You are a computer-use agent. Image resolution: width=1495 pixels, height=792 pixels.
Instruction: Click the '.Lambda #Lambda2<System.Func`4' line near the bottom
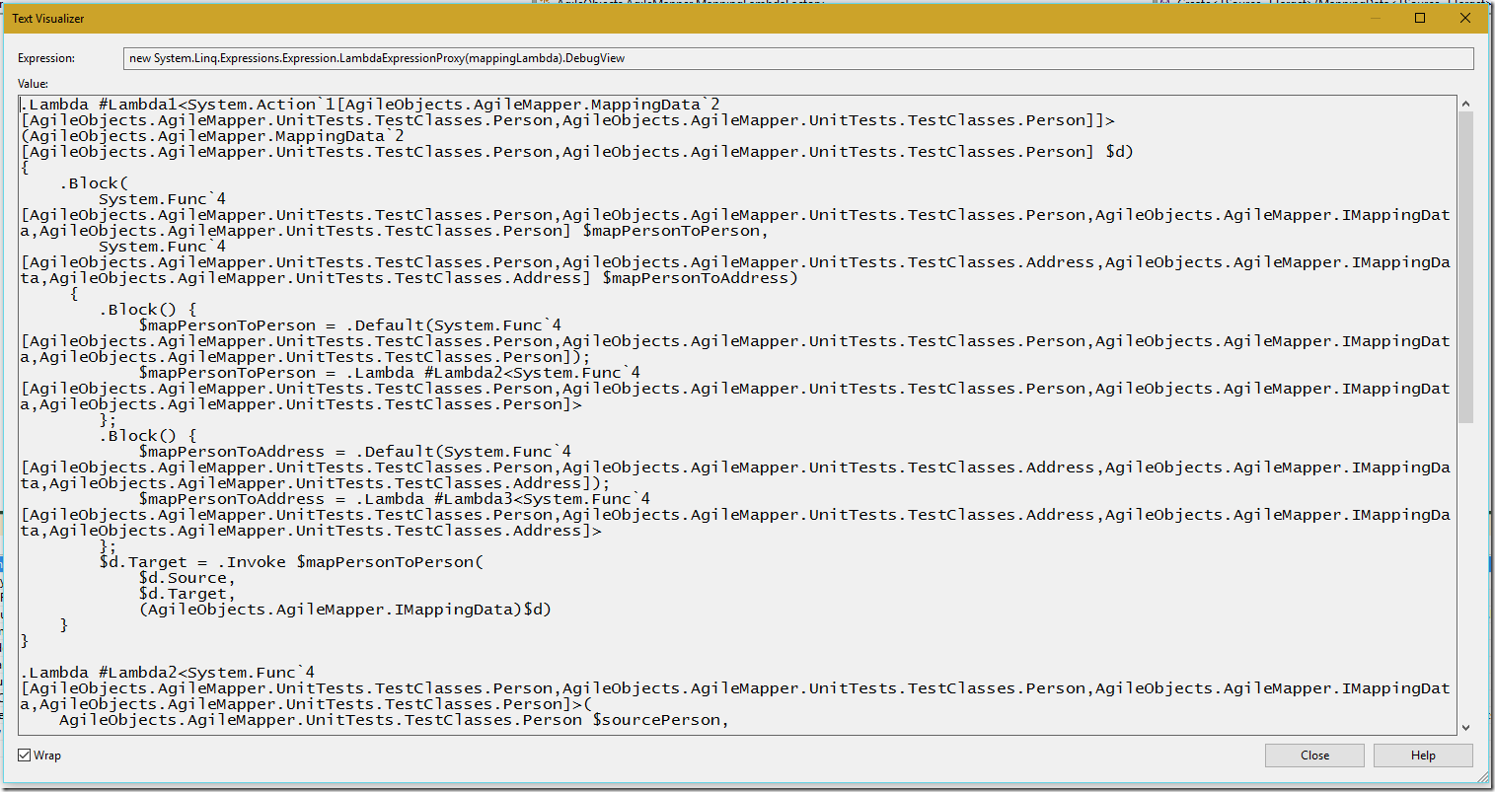click(x=168, y=673)
